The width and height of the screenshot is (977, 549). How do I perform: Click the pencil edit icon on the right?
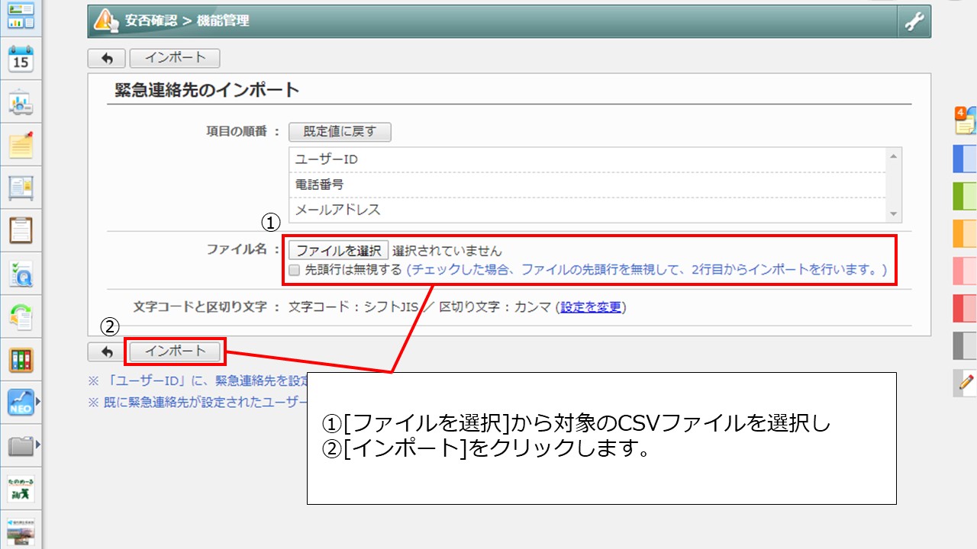point(965,383)
